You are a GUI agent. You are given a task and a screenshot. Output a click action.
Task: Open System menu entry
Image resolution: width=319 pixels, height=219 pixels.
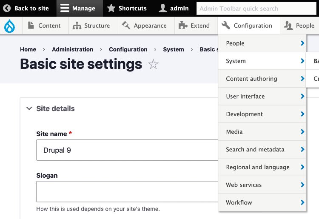pyautogui.click(x=262, y=61)
